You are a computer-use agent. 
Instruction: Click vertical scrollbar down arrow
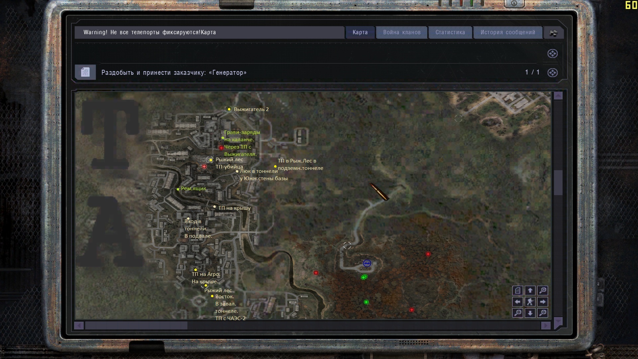point(558,321)
